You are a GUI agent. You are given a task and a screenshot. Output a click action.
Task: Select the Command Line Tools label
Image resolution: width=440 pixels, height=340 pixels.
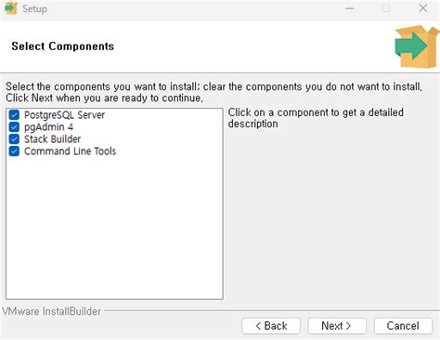(70, 151)
